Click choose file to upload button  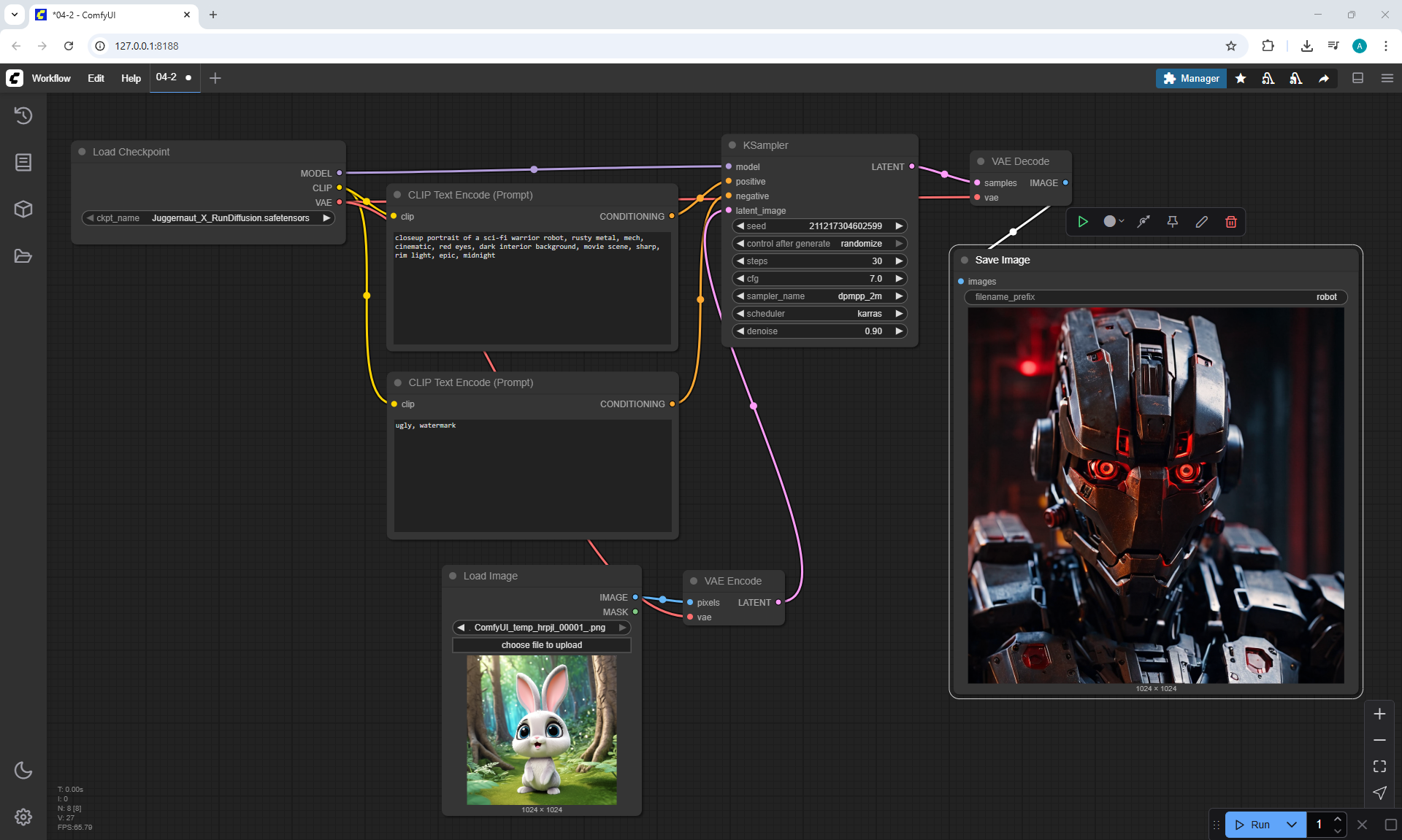point(541,645)
